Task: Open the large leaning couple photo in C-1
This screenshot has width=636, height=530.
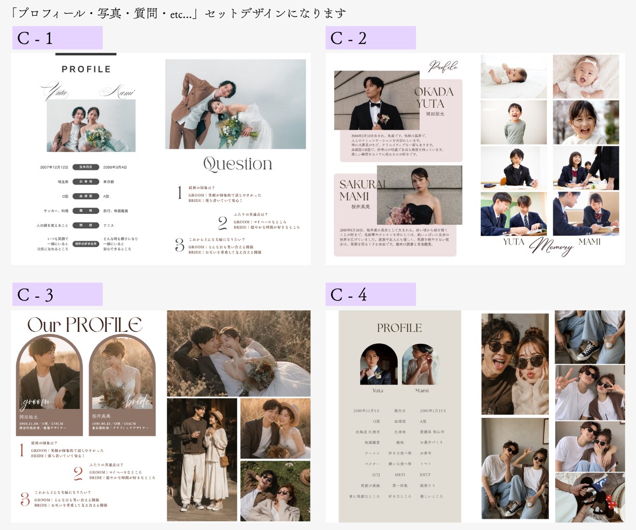Action: 236,104
